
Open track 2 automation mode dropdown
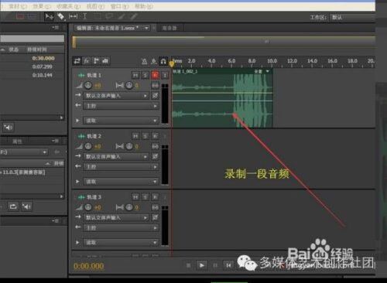pos(121,182)
